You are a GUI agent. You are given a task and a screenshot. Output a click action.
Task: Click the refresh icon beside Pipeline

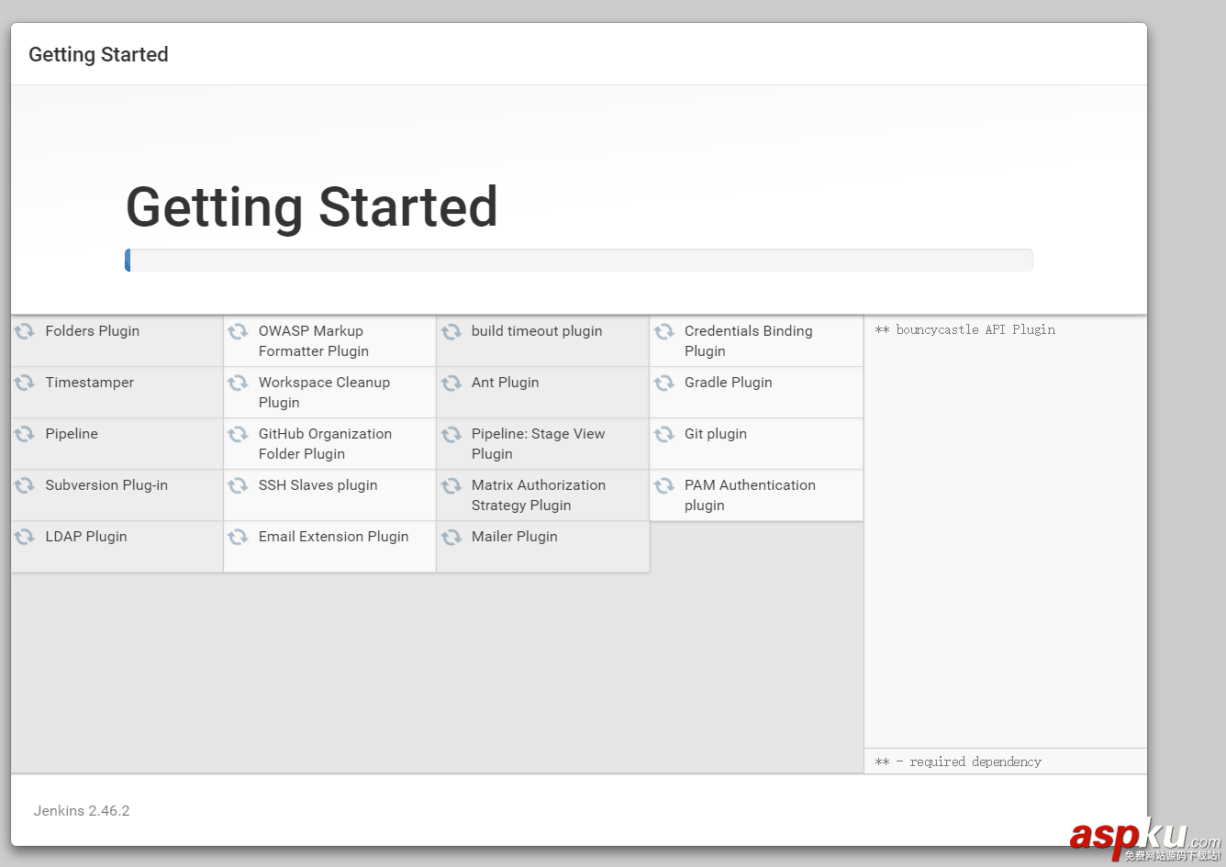coord(25,434)
